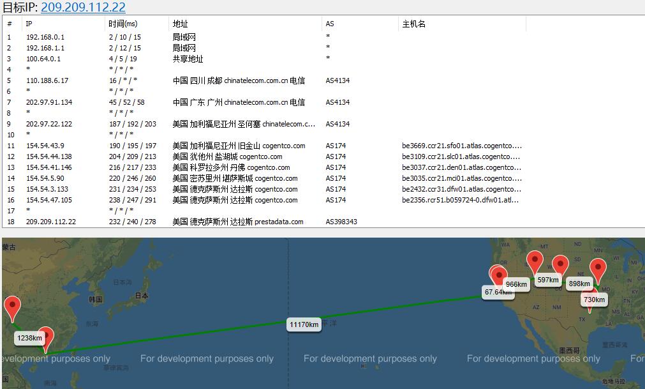Image resolution: width=645 pixels, height=389 pixels.
Task: Click the 730km distance label on map
Action: pyautogui.click(x=594, y=300)
